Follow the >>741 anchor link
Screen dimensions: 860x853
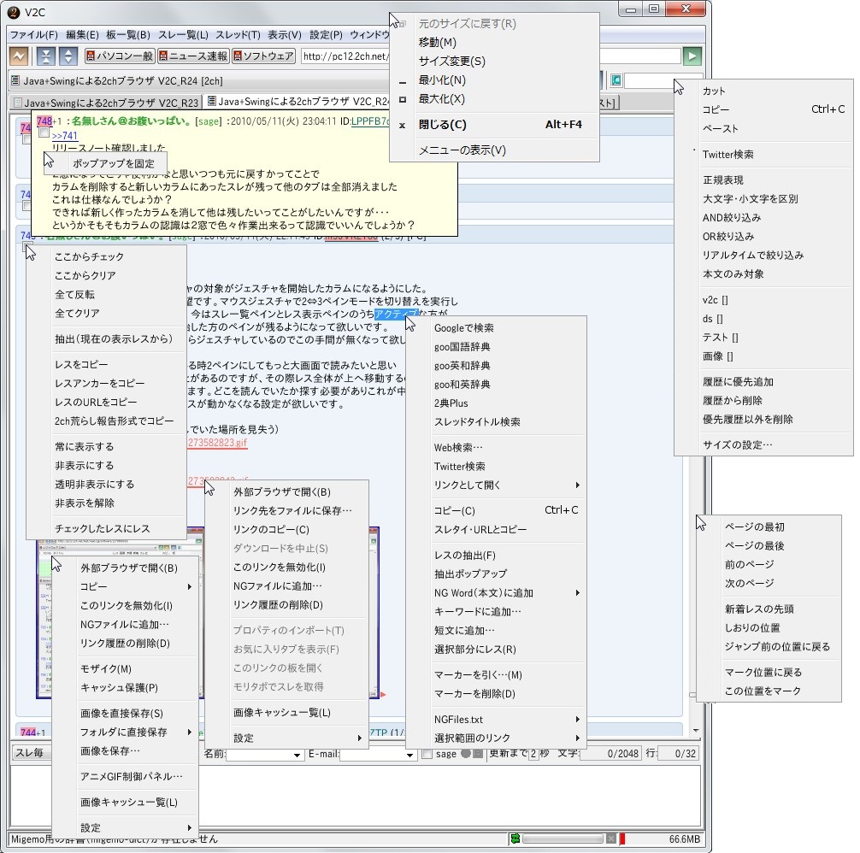(x=65, y=135)
